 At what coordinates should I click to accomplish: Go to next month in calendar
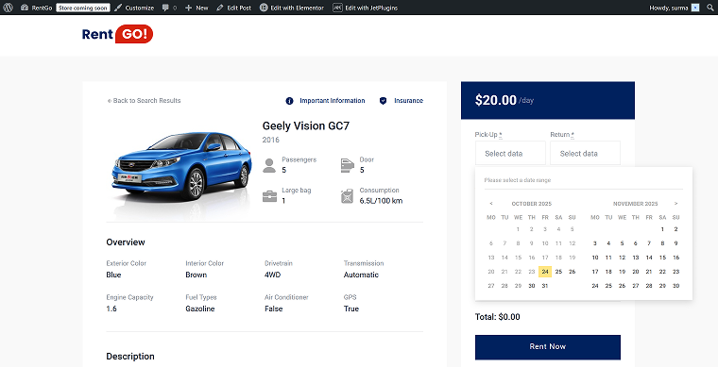click(x=675, y=204)
